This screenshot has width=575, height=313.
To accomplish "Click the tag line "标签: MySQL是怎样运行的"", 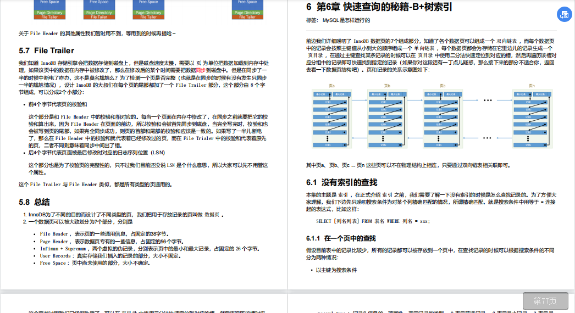I will [338, 20].
